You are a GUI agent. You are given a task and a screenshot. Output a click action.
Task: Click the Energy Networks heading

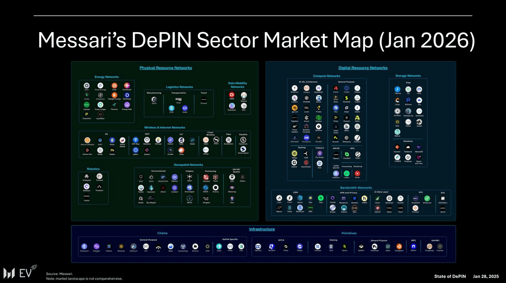107,77
